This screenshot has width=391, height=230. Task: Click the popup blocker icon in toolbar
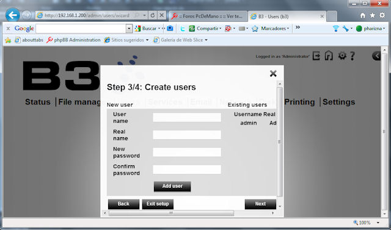[228, 29]
